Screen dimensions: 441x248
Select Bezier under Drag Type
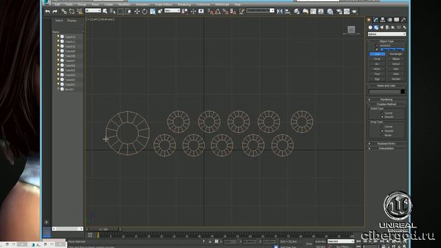pyautogui.click(x=382, y=135)
